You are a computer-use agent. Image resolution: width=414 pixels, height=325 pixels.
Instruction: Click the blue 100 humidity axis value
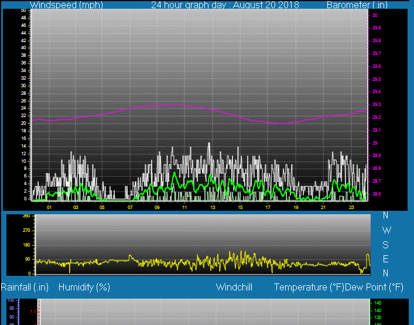[x=11, y=300]
